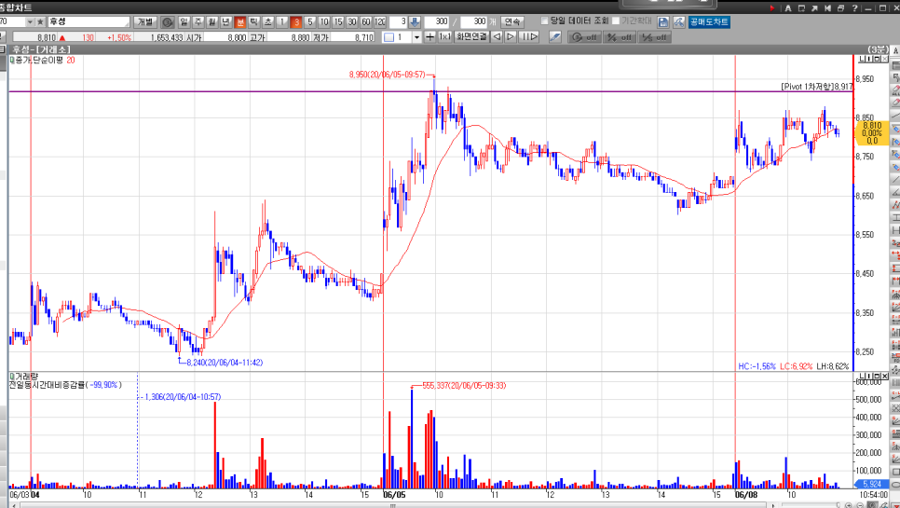
Task: Select the 월 (monthly) chart period
Action: coord(212,21)
